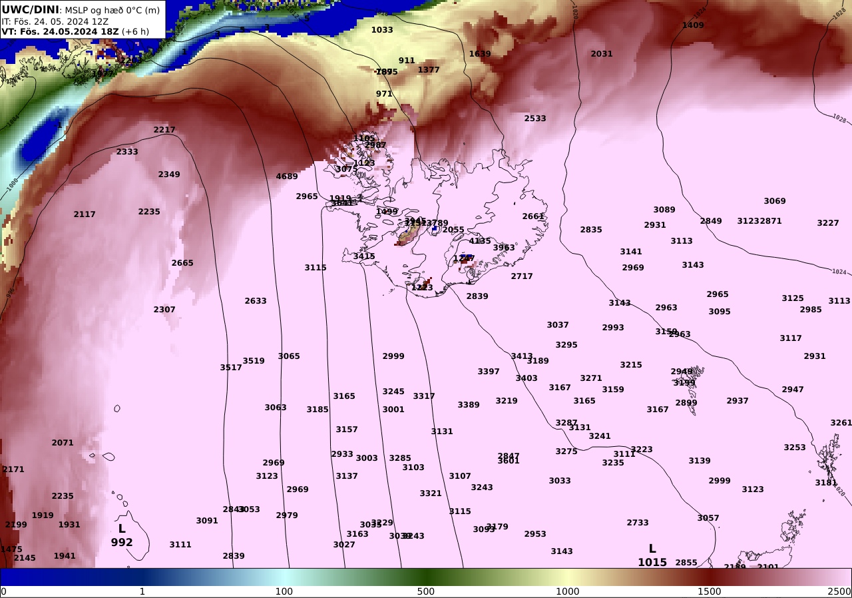Screen dimensions: 852x598
Task: Click the height value 3413
Action: pos(522,356)
